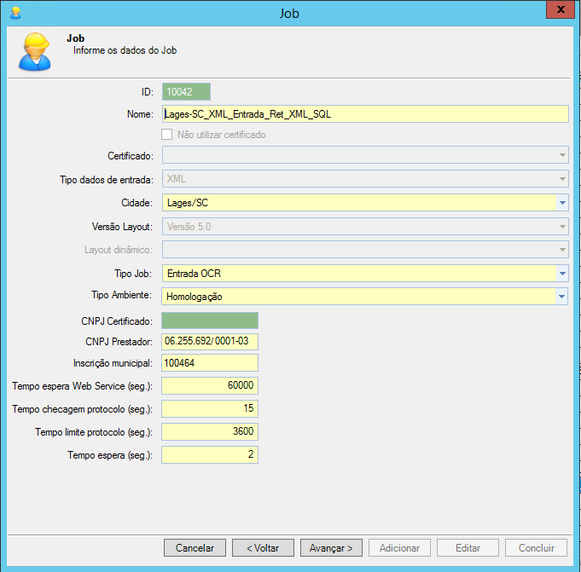Select the ID field showing 10042
This screenshot has width=581, height=572.
click(x=185, y=92)
